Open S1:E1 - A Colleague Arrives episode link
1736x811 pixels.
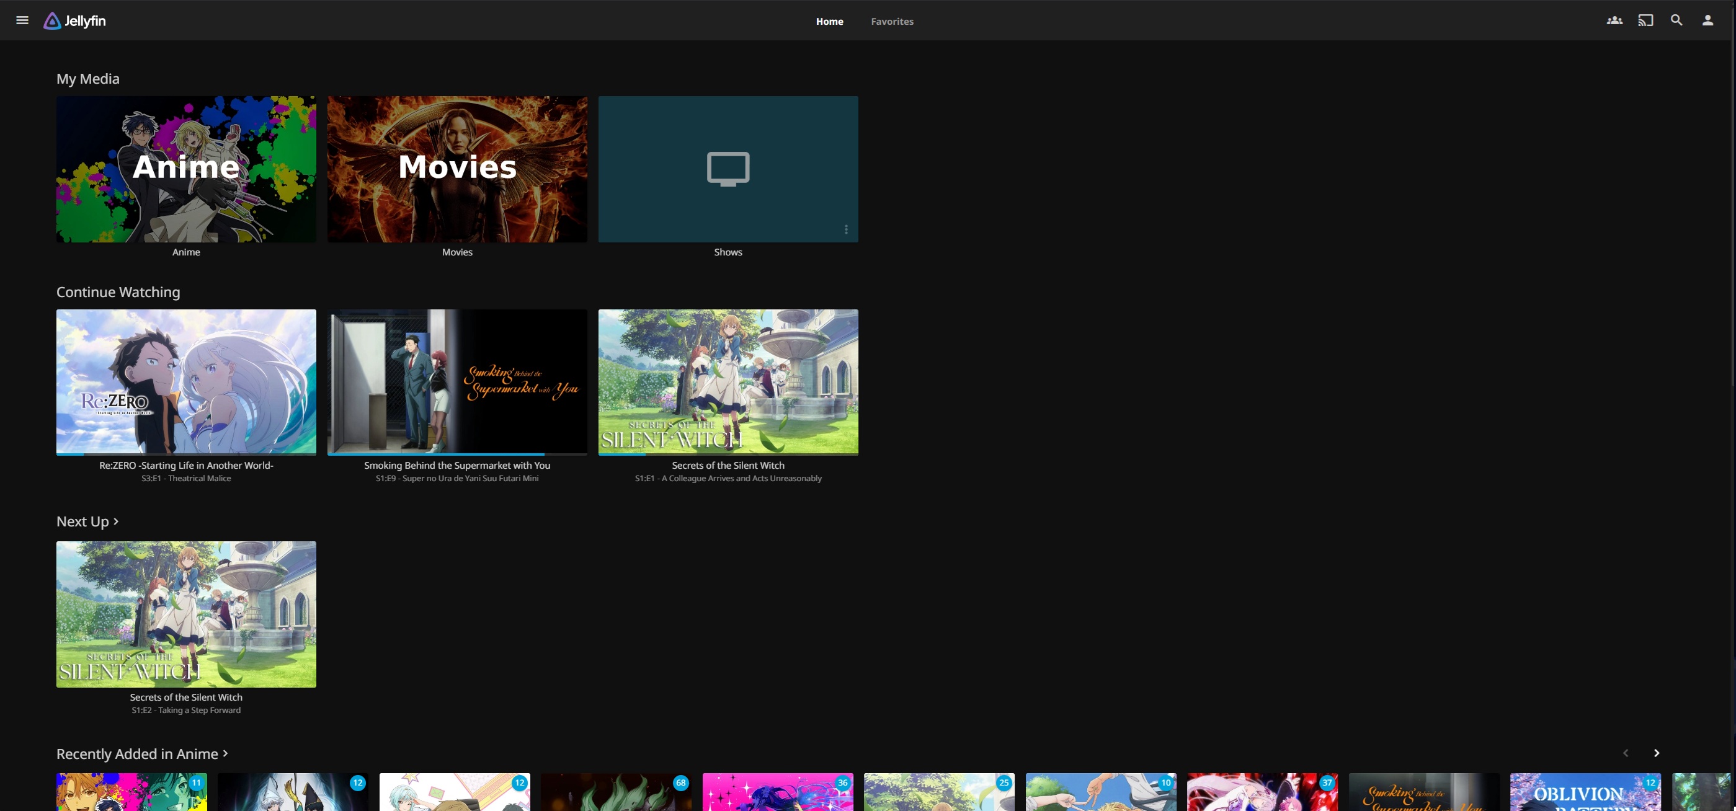pos(728,478)
